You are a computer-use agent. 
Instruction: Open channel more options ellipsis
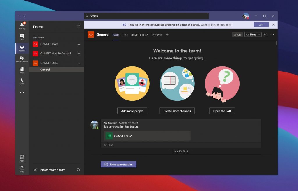[272, 35]
